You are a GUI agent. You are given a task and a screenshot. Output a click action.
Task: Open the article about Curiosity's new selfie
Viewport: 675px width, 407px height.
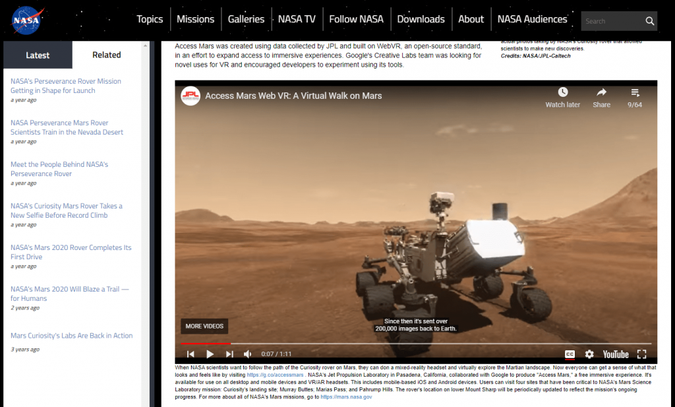click(66, 210)
